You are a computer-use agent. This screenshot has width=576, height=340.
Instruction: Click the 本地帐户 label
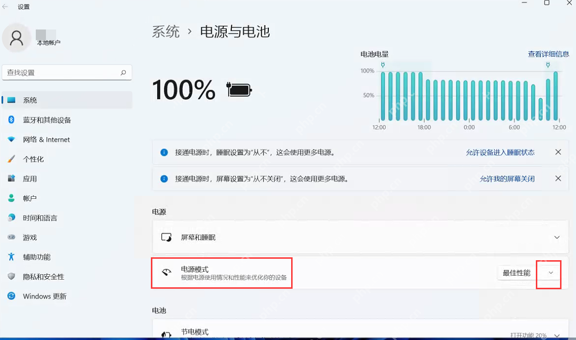pos(48,43)
